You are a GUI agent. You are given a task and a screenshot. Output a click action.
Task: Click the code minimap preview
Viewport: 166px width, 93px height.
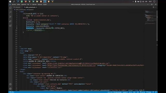coord(150,17)
